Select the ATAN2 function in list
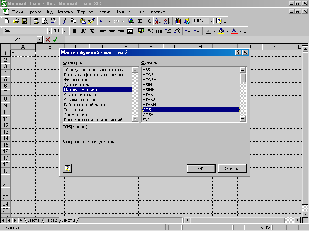 point(191,100)
